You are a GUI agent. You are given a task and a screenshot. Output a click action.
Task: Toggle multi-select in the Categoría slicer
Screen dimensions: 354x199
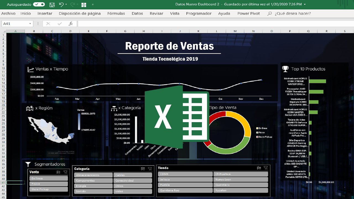(x=143, y=169)
